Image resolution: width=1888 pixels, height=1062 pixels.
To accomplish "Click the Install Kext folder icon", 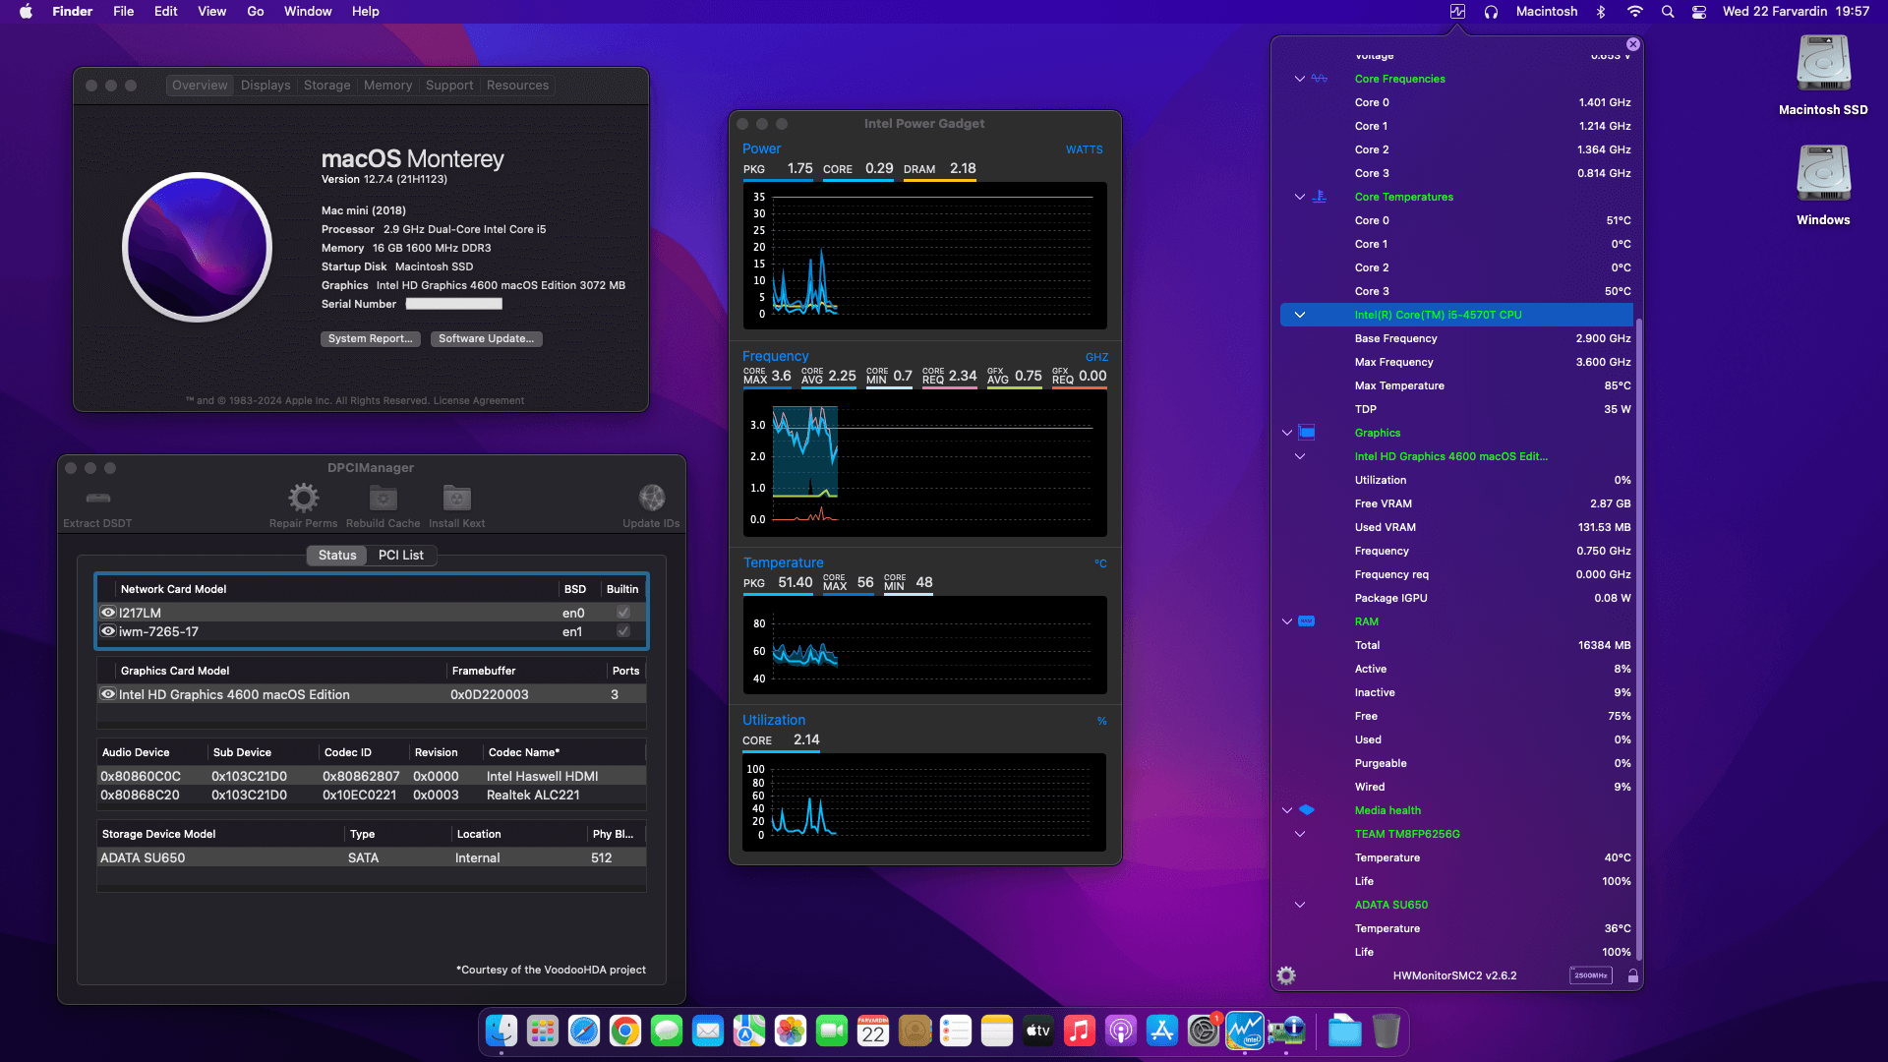I will [x=456, y=498].
